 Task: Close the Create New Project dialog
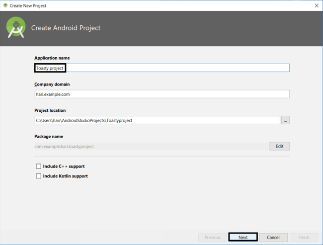[317, 5]
